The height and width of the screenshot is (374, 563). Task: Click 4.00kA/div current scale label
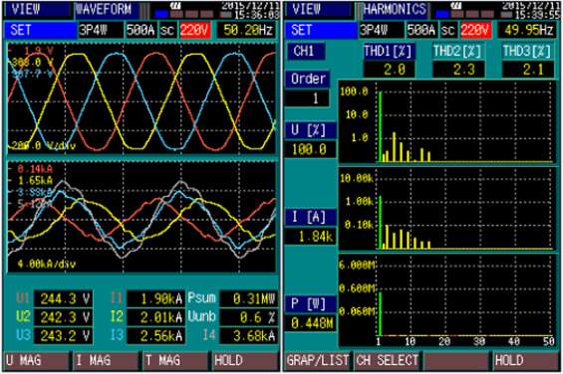coord(47,265)
